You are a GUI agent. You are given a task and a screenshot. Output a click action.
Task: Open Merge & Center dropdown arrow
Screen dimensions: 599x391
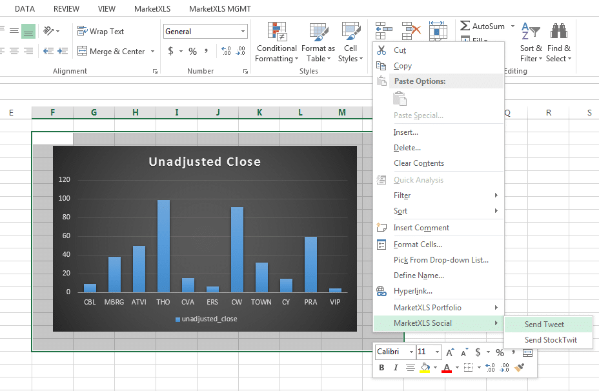152,51
